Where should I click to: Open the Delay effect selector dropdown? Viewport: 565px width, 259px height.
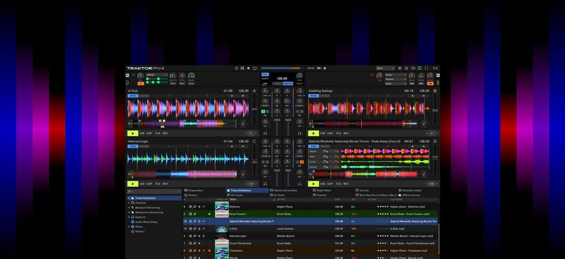[x=395, y=74]
